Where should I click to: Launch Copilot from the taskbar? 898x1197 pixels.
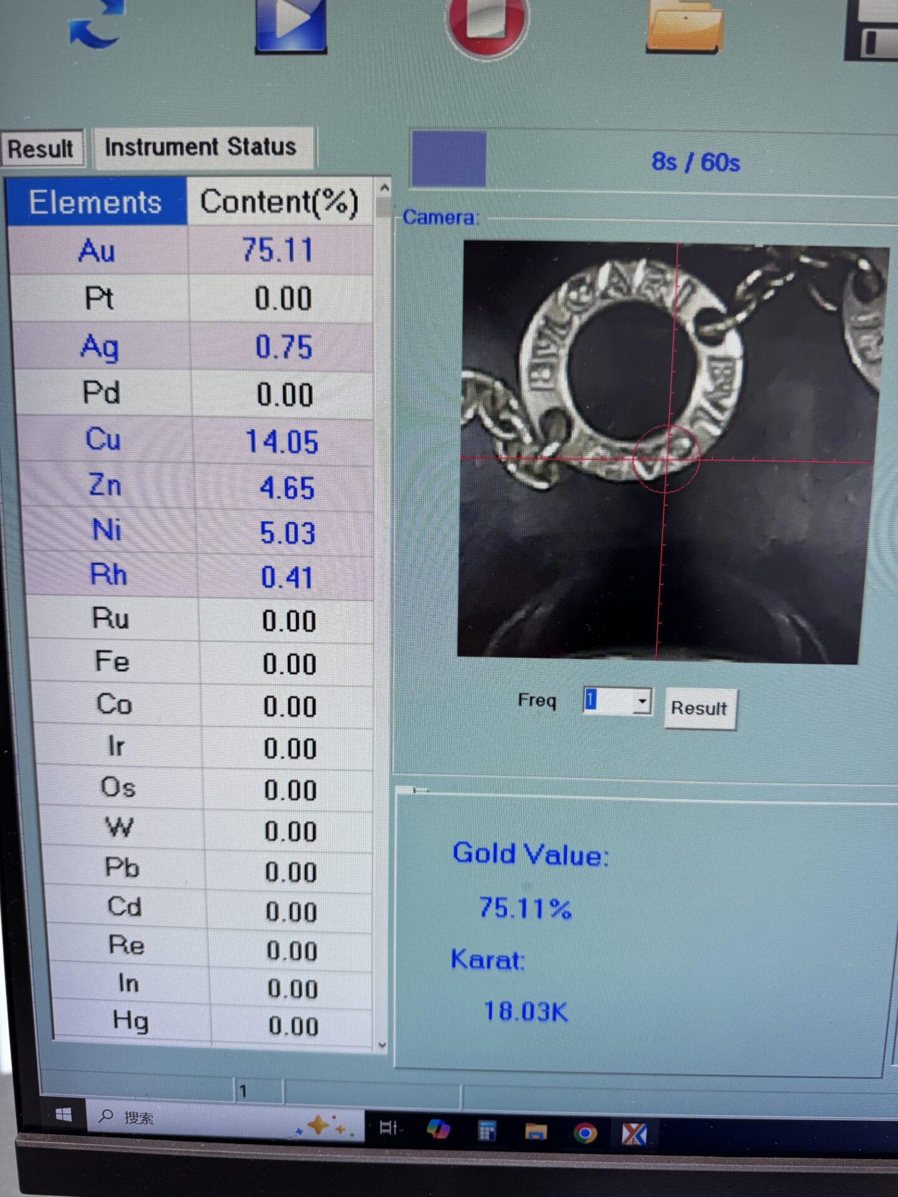[x=438, y=1128]
